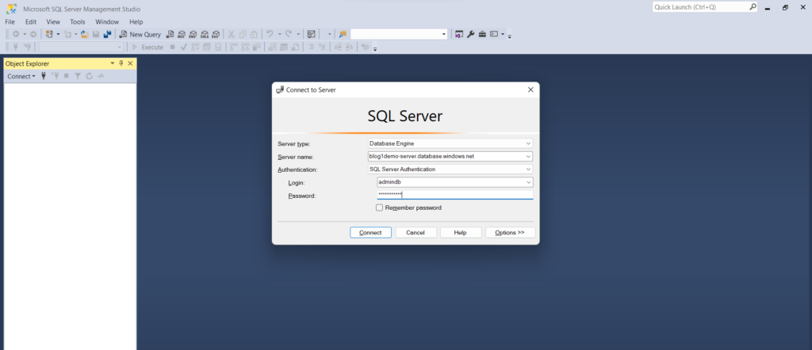Open the Server type dropdown
Image resolution: width=812 pixels, height=350 pixels.
(528, 143)
